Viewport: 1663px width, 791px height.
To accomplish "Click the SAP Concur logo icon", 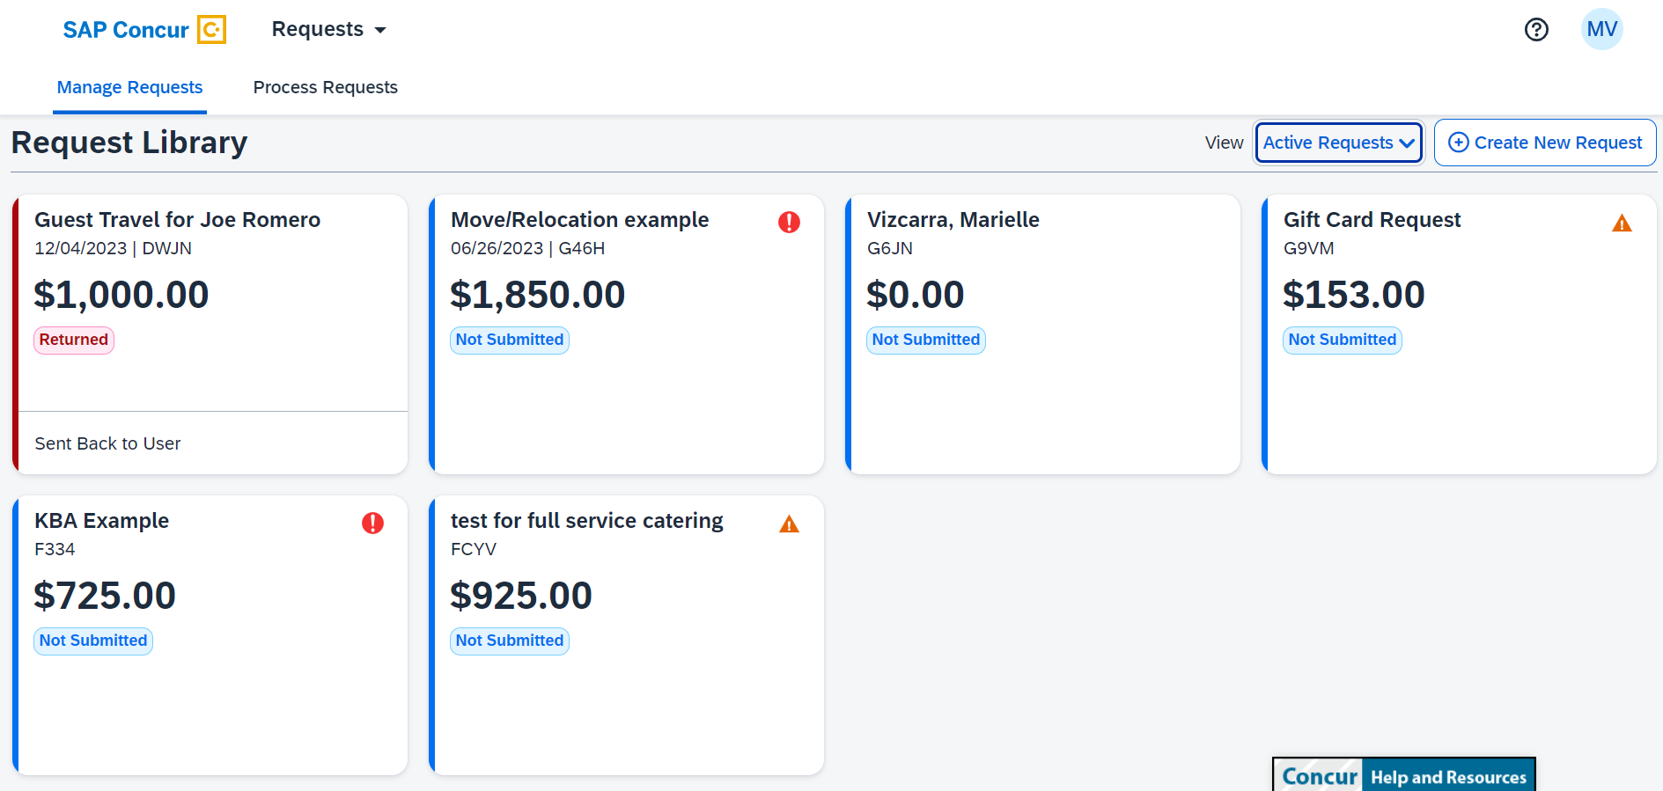I will (x=211, y=30).
